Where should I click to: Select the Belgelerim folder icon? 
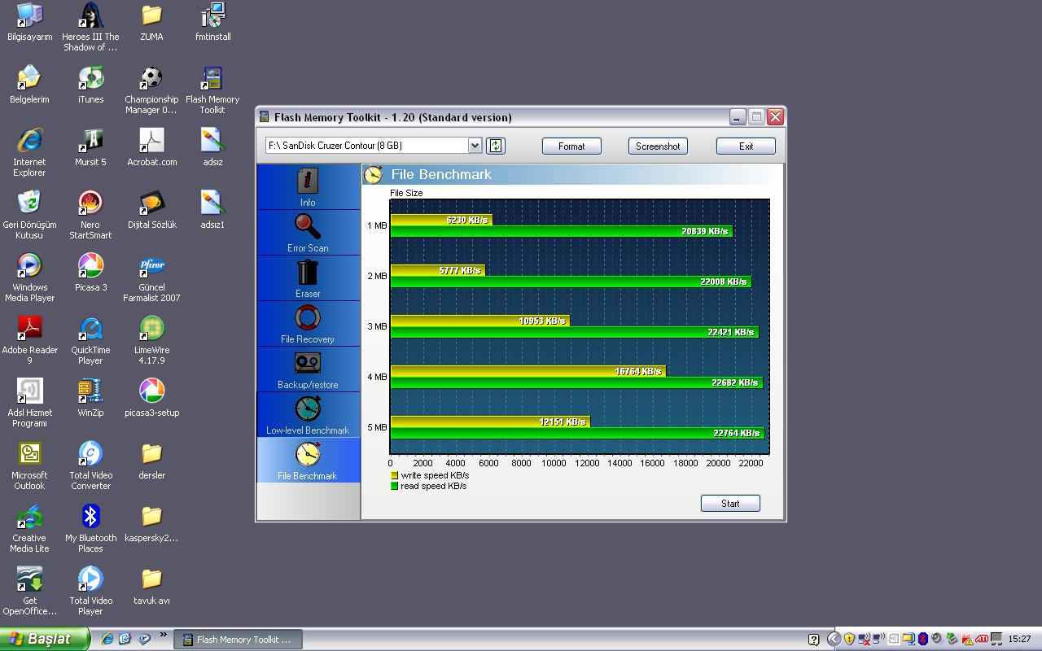click(29, 85)
